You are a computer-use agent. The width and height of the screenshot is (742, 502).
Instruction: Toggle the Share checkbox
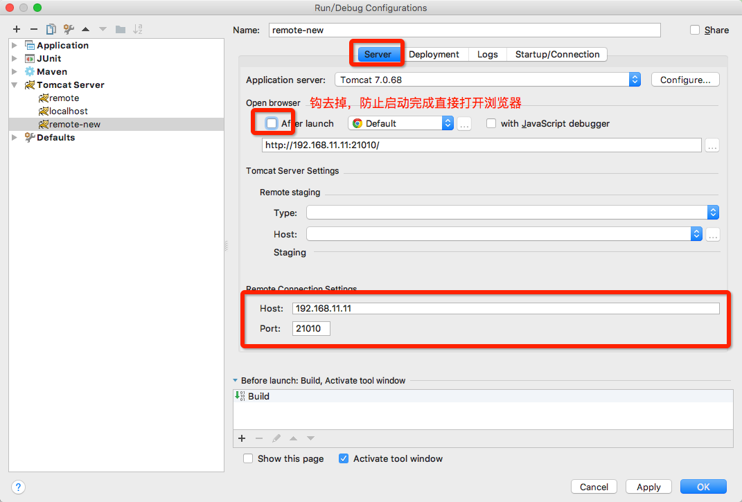(x=695, y=30)
